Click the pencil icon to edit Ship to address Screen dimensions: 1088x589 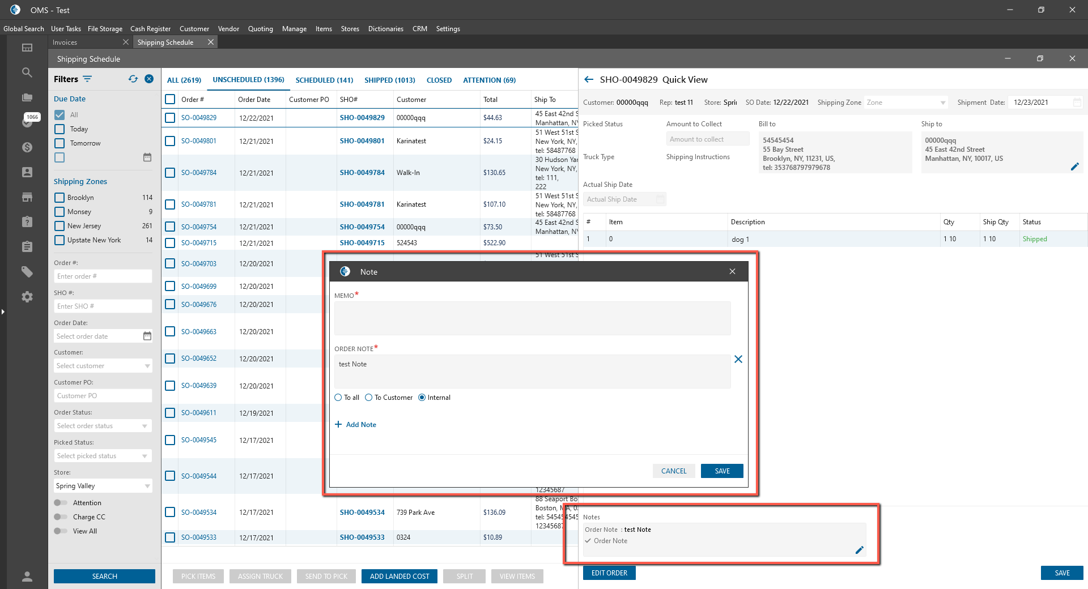coord(1074,167)
